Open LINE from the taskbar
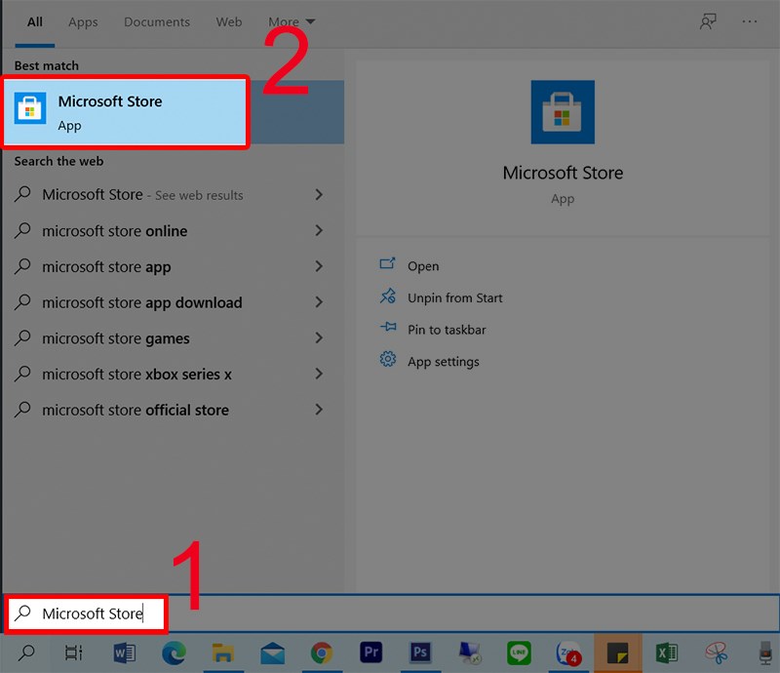Image resolution: width=780 pixels, height=673 pixels. pyautogui.click(x=519, y=653)
